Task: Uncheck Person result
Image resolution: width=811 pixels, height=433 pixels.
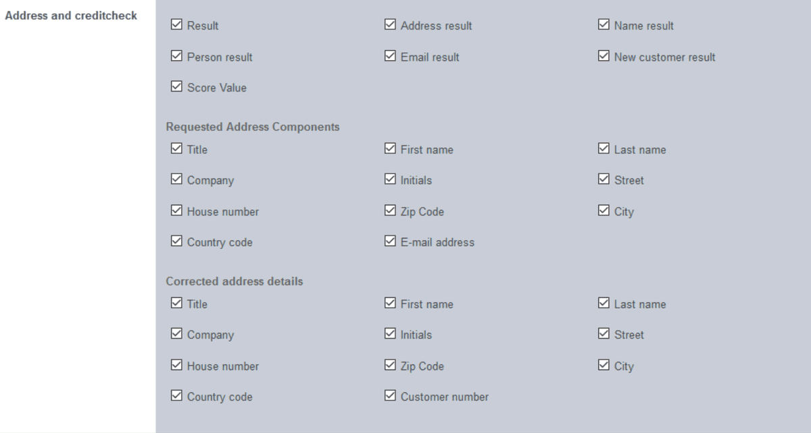Action: point(176,56)
